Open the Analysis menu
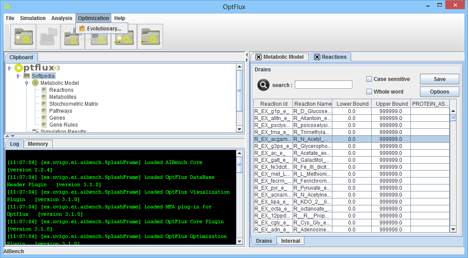Image resolution: width=468 pixels, height=258 pixels. pyautogui.click(x=62, y=18)
